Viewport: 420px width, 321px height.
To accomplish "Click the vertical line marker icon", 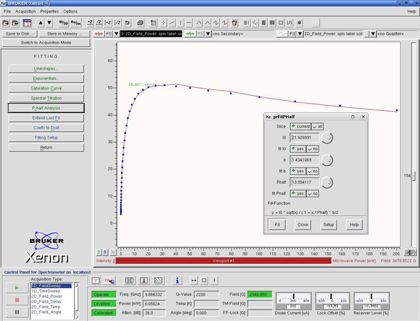I will click(180, 23).
